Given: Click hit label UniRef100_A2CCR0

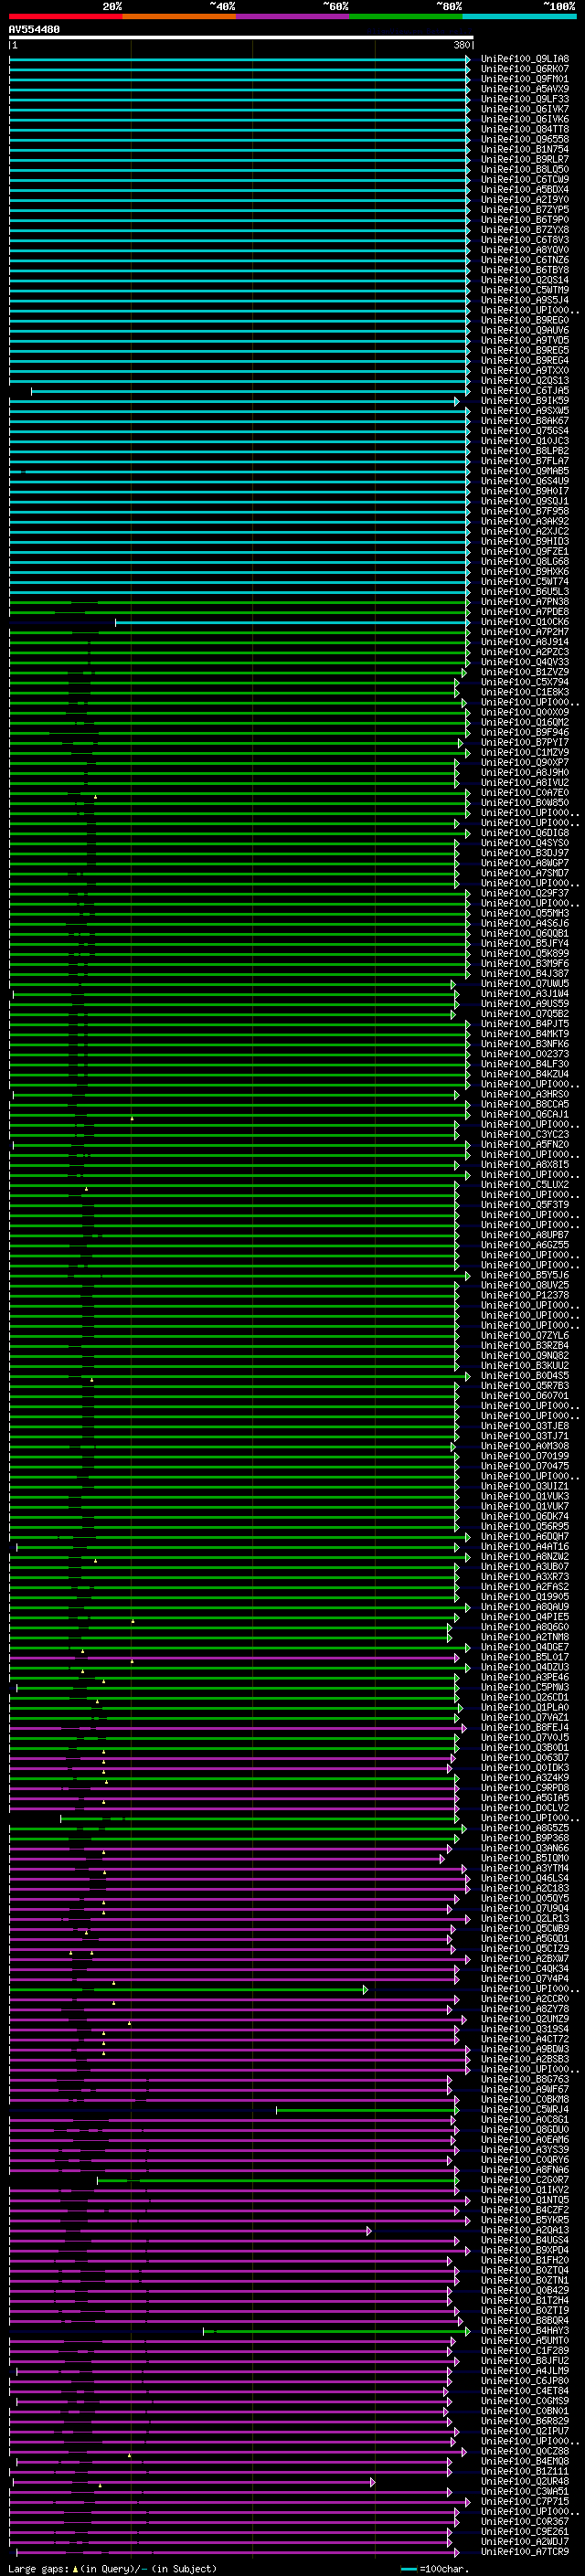Looking at the screenshot, I should (x=525, y=1999).
